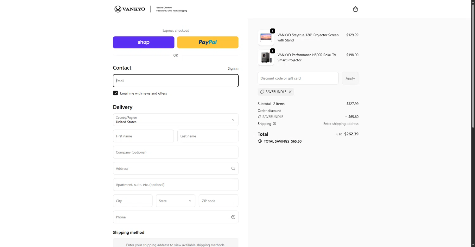Click the Sign in link
The width and height of the screenshot is (475, 247).
233,68
